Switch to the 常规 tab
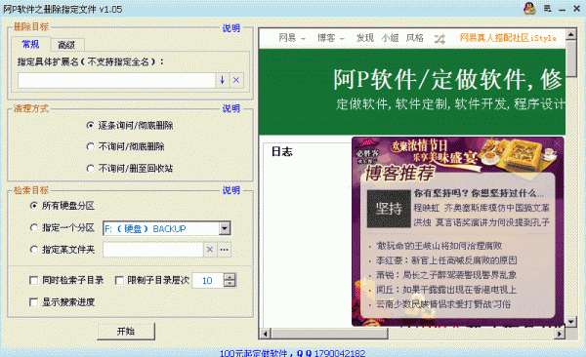 (x=30, y=44)
